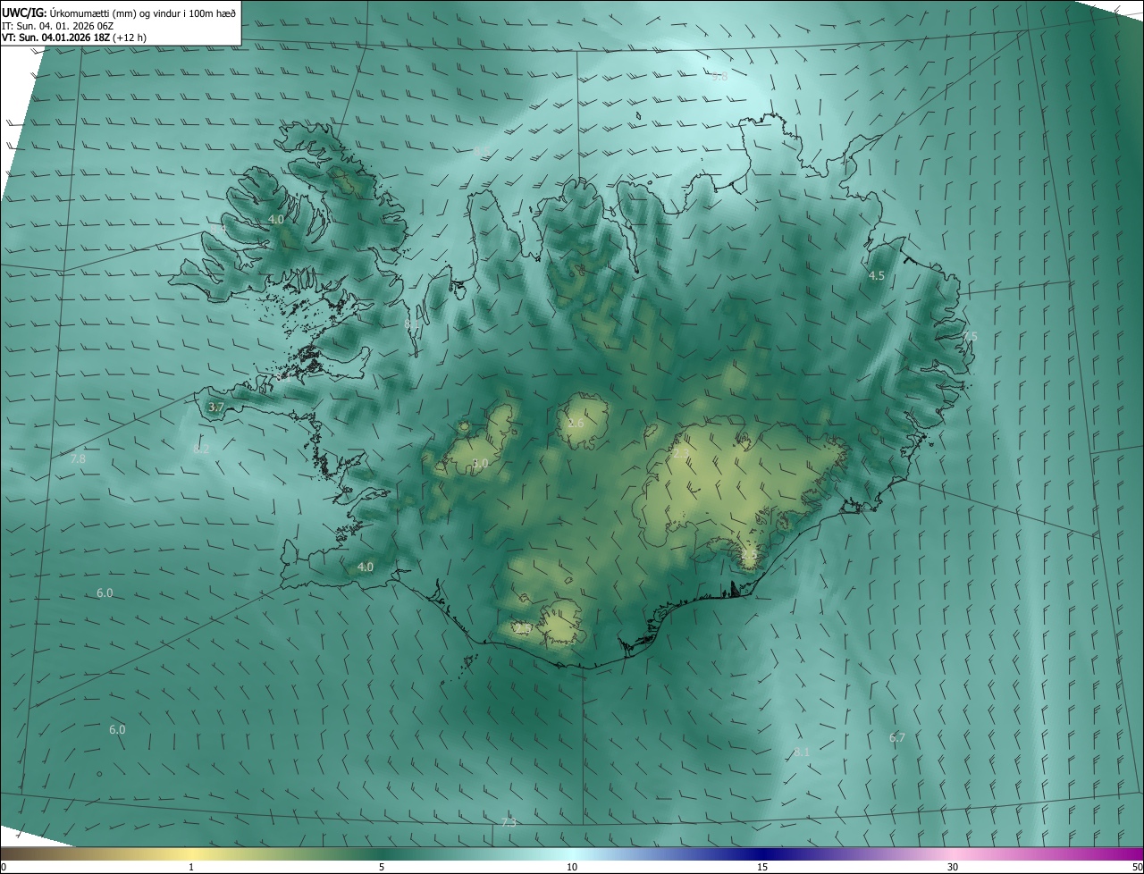Select the 8.1 value south of Iceland
Image resolution: width=1144 pixels, height=874 pixels.
[802, 752]
